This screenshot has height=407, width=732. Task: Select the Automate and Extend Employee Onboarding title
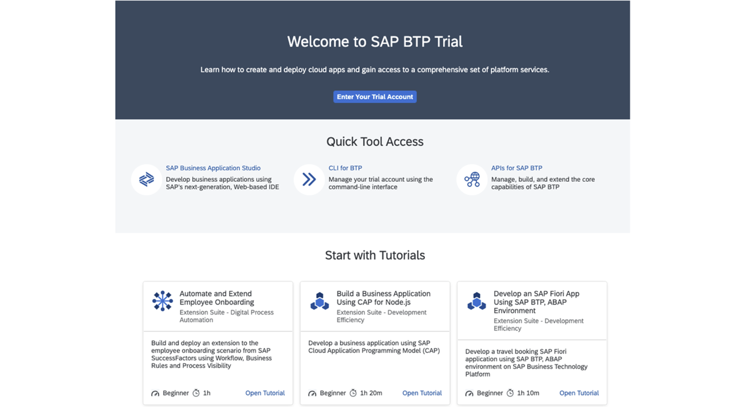click(216, 298)
